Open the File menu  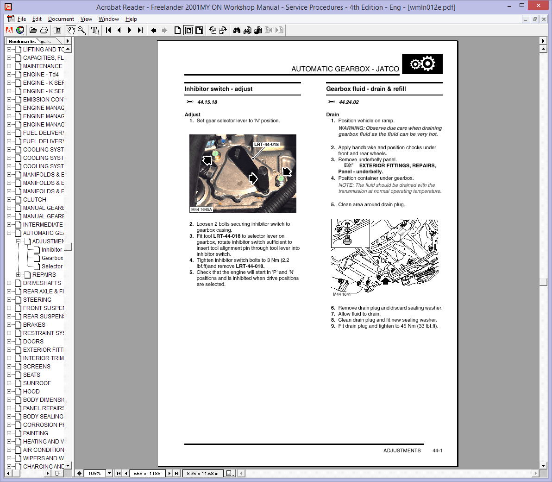[22, 19]
